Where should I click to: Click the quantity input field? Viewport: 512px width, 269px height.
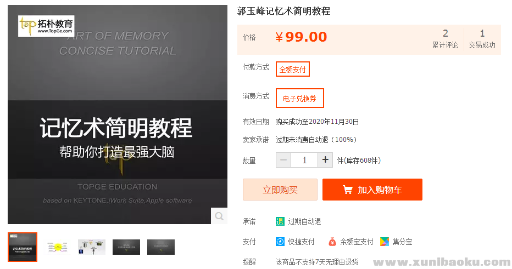[304, 160]
